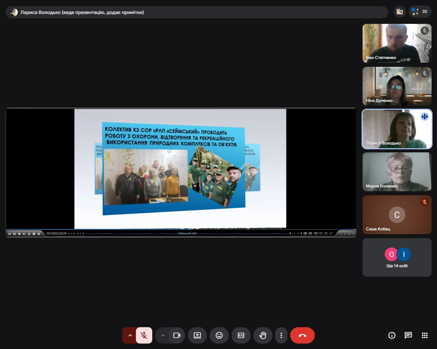The width and height of the screenshot is (437, 349).
Task: Raise your hand
Action: 263,335
